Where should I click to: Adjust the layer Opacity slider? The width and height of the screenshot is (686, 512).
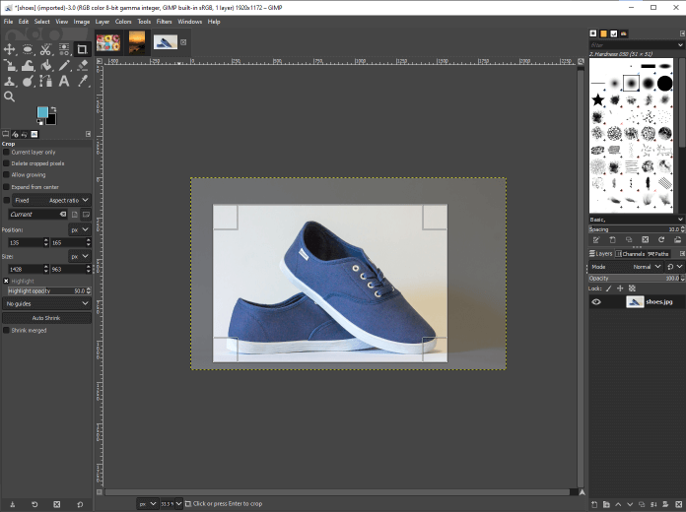tap(637, 278)
